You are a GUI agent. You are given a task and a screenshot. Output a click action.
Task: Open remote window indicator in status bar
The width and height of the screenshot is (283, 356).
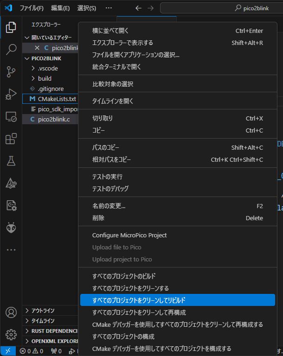8,351
